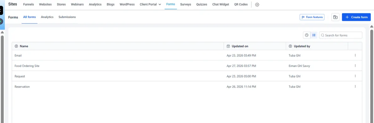Open Food Ordering Site row three-dot menu
Image resolution: width=374 pixels, height=123 pixels.
point(355,66)
